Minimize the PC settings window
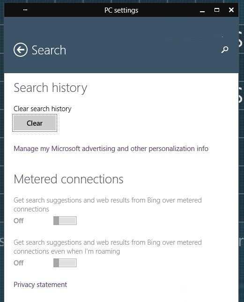This screenshot has width=244, height=302. click(x=202, y=11)
